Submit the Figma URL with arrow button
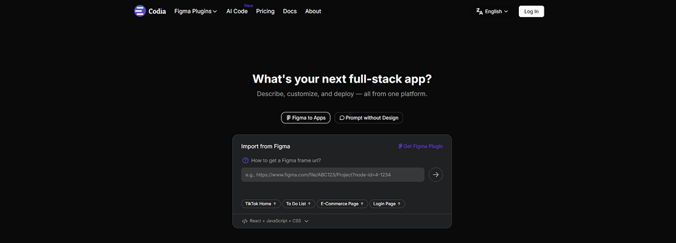Screen dimensions: 676x243 click(x=435, y=175)
